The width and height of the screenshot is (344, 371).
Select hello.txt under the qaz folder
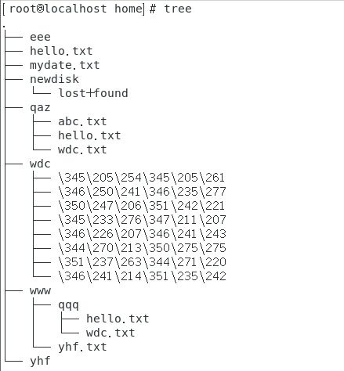coord(89,135)
